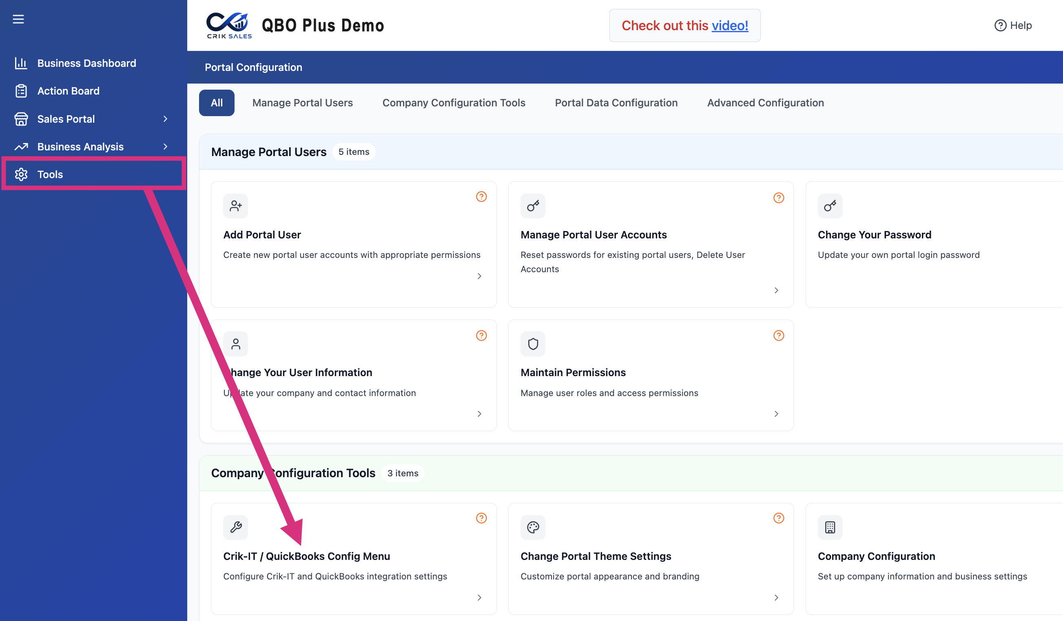Click help icon on Add Portal User card
The height and width of the screenshot is (621, 1063).
[x=481, y=197]
